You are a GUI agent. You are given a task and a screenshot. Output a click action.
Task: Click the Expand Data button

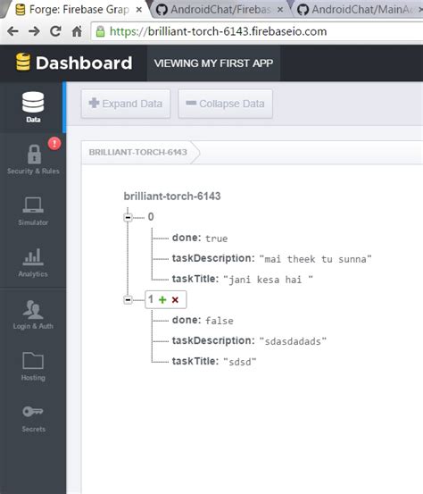tap(126, 104)
